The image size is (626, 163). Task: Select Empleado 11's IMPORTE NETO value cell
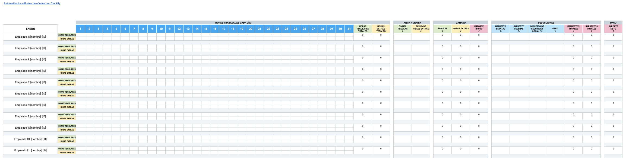(x=613, y=151)
